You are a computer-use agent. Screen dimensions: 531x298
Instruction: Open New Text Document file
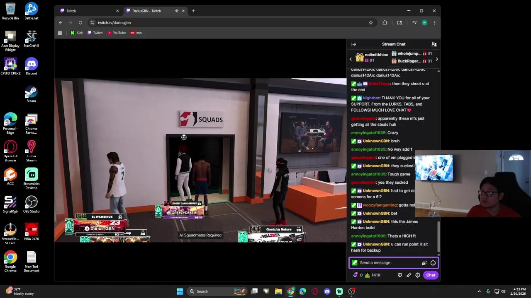coord(32,262)
